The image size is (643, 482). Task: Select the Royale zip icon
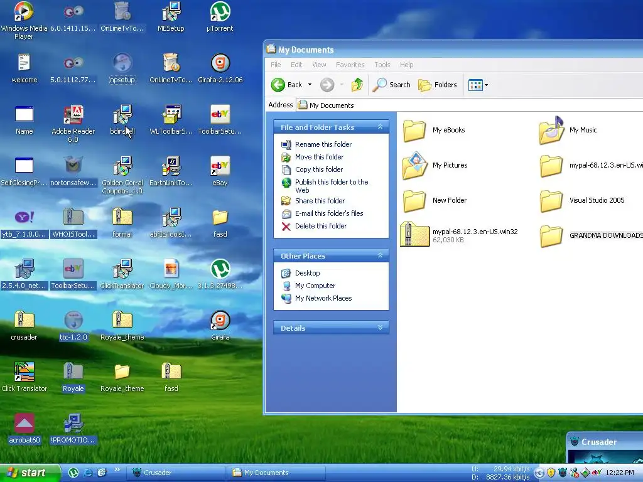(x=73, y=372)
